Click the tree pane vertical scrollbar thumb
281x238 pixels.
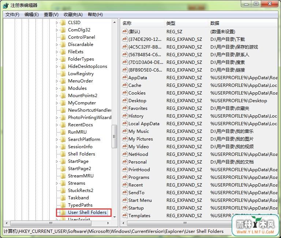[114, 137]
